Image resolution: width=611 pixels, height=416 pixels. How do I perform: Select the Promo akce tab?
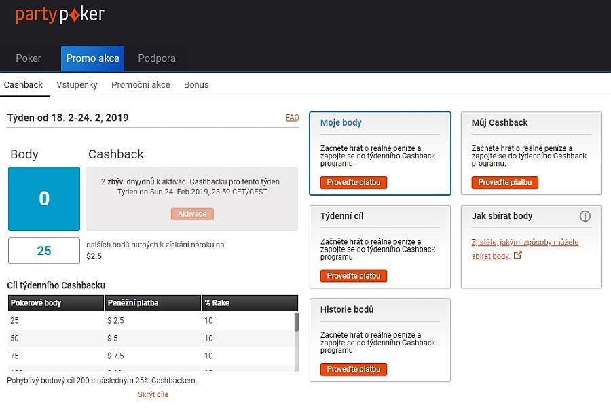(x=92, y=58)
